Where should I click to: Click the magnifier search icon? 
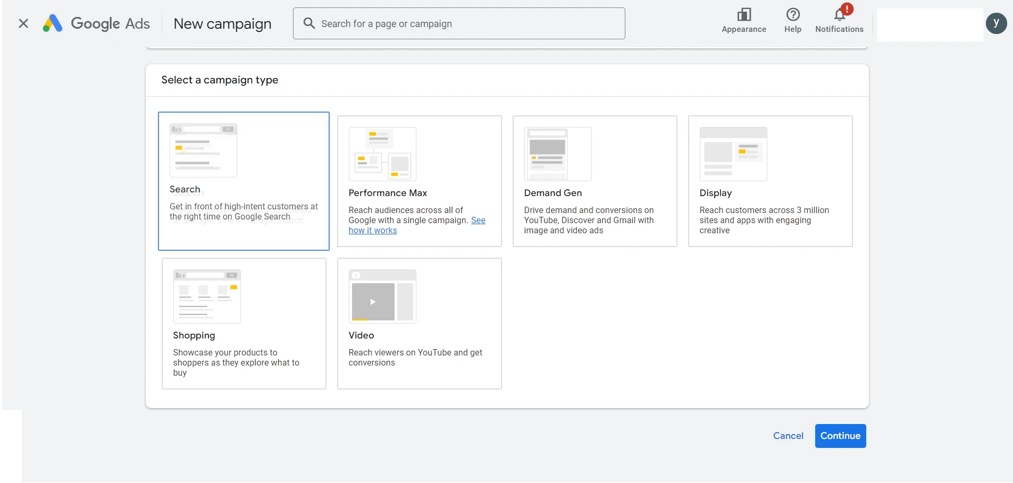pos(309,23)
